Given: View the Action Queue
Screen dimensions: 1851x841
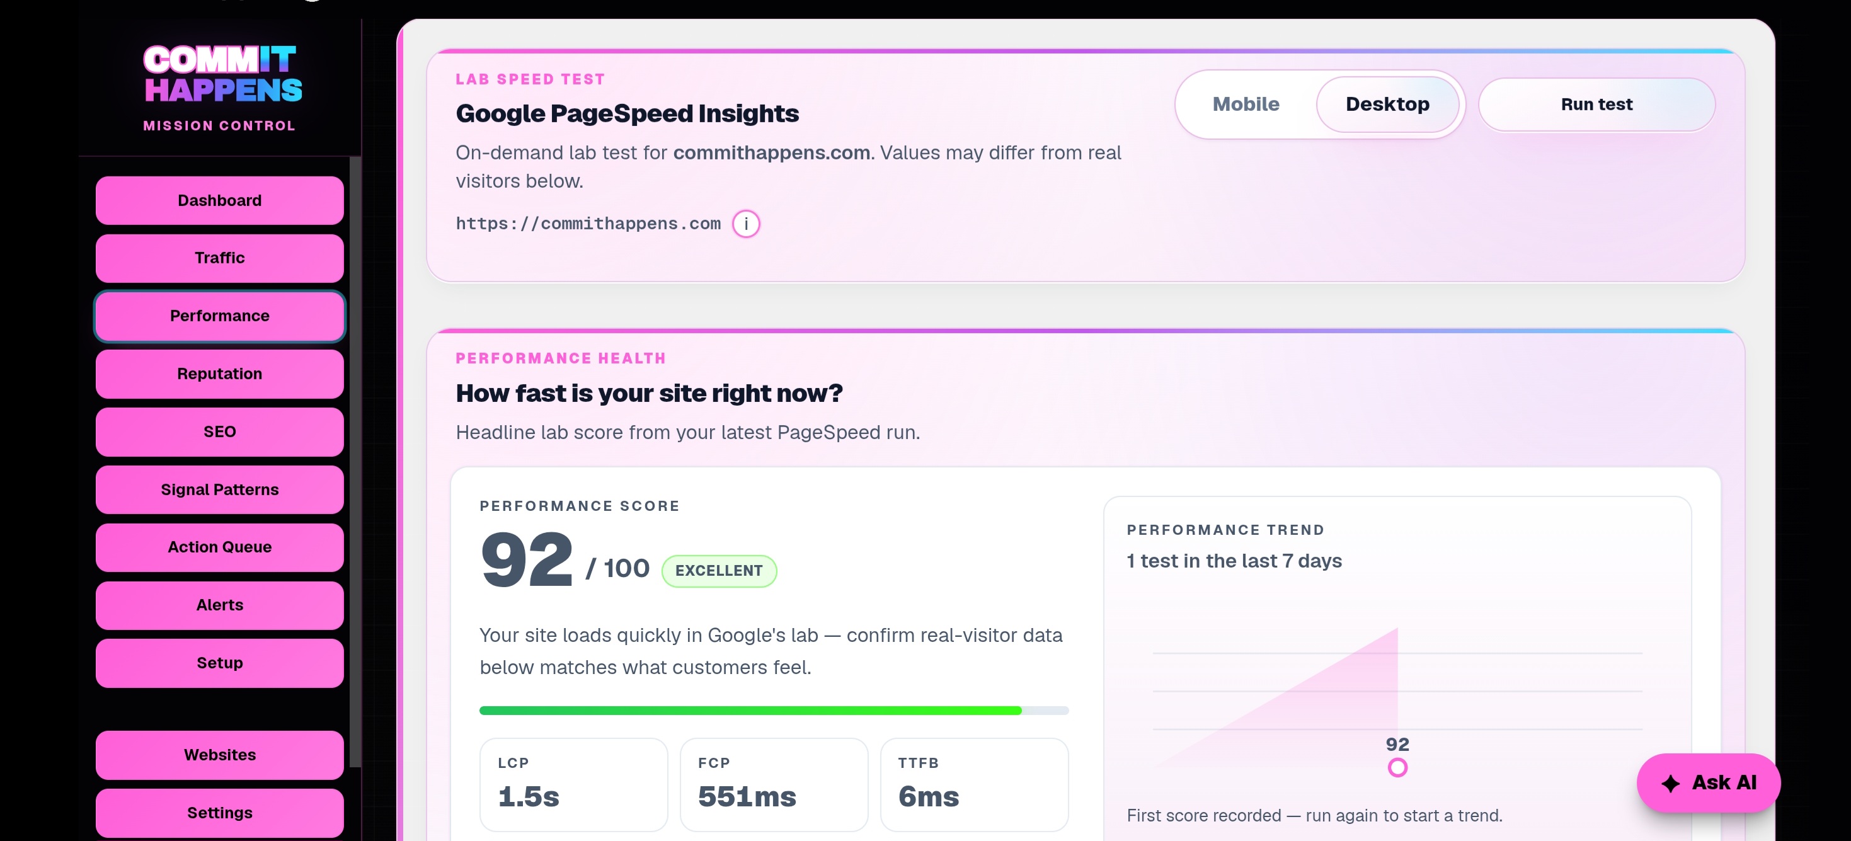Looking at the screenshot, I should (x=220, y=547).
